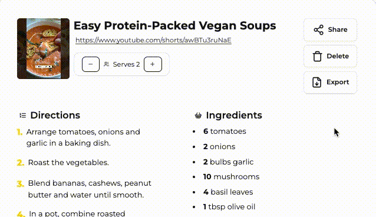Click the trash can Delete icon
Viewport: 376px width, 217px height.
317,56
